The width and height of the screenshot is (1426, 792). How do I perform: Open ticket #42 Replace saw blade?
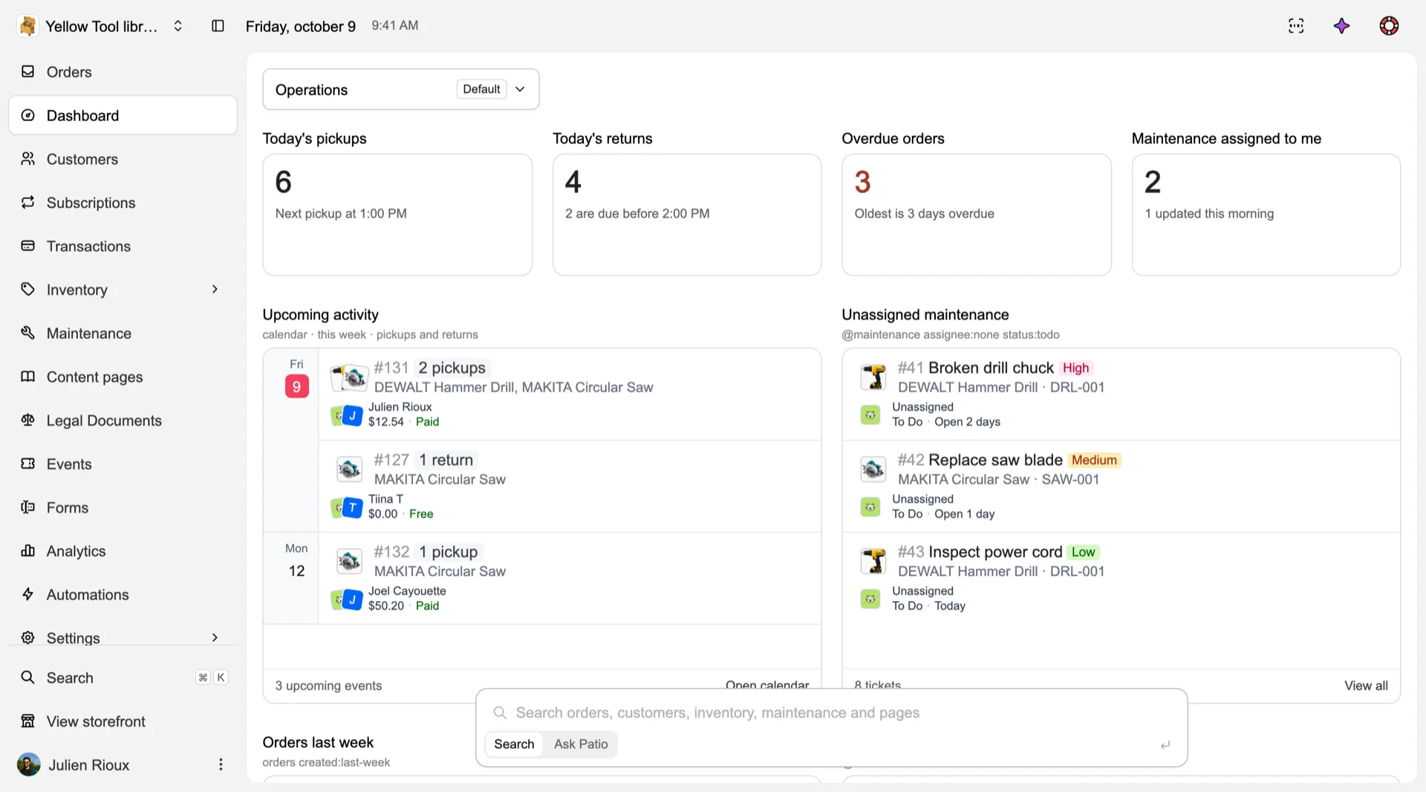1121,487
